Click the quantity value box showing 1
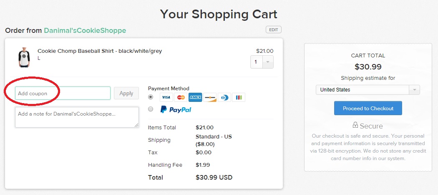Viewport: 438px width, 195px height. click(x=257, y=62)
